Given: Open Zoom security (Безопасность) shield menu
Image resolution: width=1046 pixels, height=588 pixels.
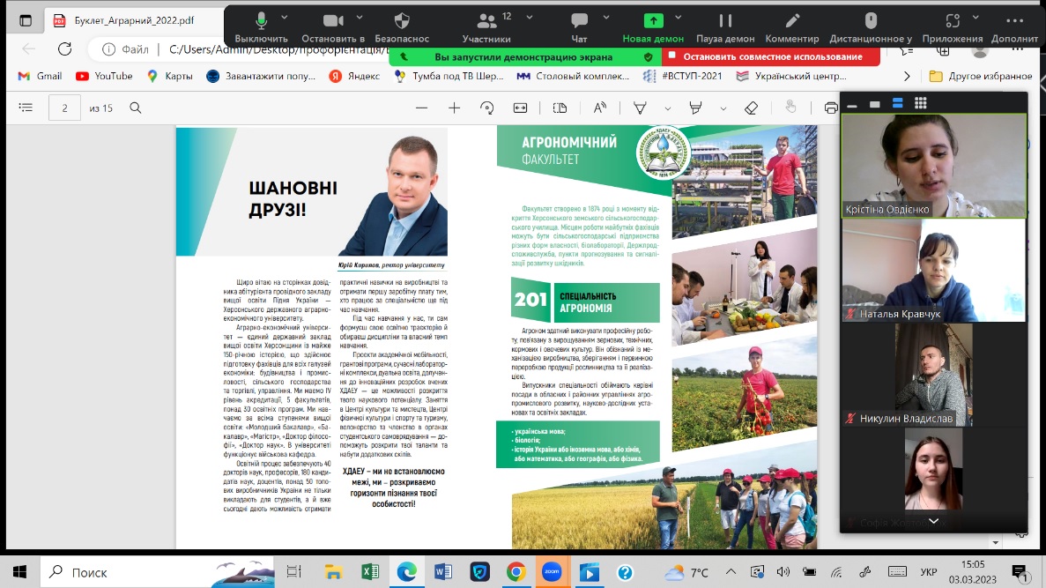Looking at the screenshot, I should coord(402,28).
